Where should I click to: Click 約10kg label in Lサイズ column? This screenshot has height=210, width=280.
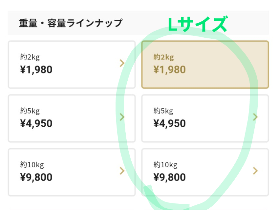tap(165, 164)
